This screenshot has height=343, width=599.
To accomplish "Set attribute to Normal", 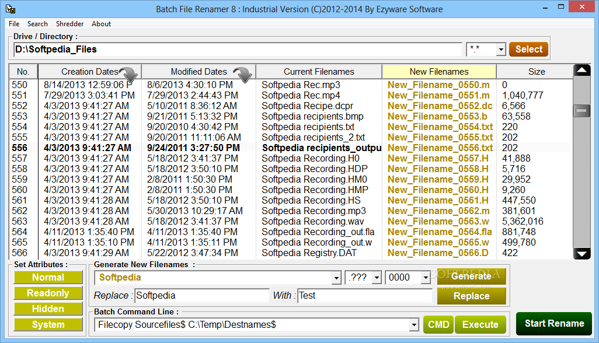I will 48,278.
